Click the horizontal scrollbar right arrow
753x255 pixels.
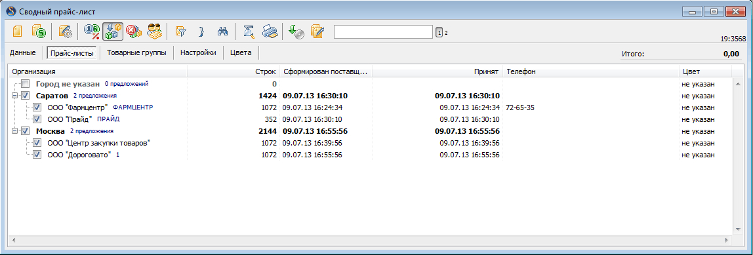(727, 239)
